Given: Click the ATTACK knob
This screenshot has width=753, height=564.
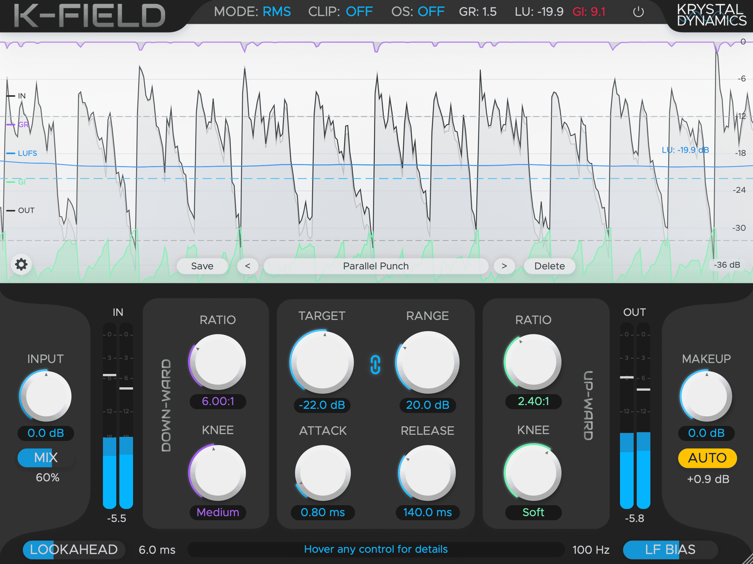Looking at the screenshot, I should click(x=323, y=473).
